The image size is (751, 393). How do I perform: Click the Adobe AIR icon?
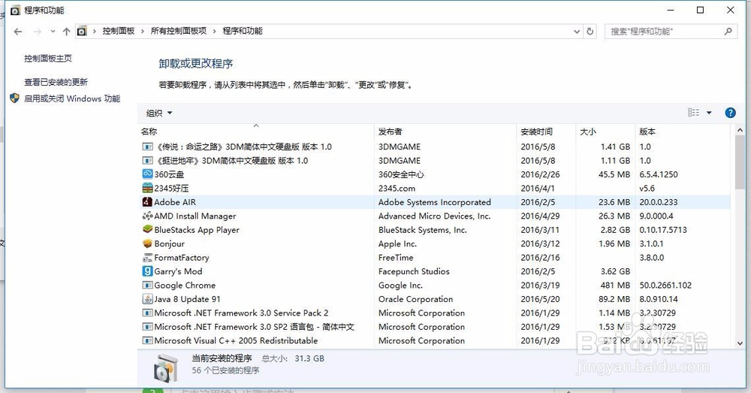147,202
